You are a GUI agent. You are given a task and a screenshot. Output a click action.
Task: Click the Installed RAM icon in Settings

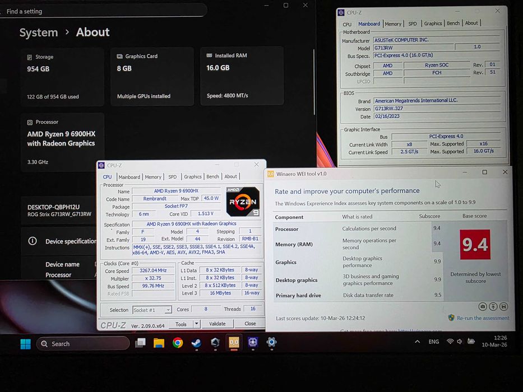click(209, 55)
